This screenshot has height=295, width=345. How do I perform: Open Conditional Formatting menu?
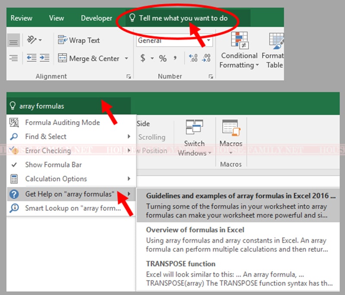(x=239, y=50)
